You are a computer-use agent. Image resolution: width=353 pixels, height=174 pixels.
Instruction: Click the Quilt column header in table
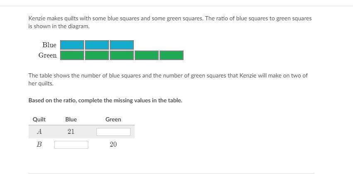[39, 119]
